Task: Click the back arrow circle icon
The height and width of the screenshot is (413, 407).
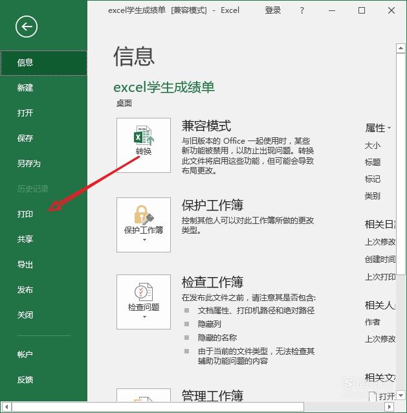Action: click(x=27, y=27)
